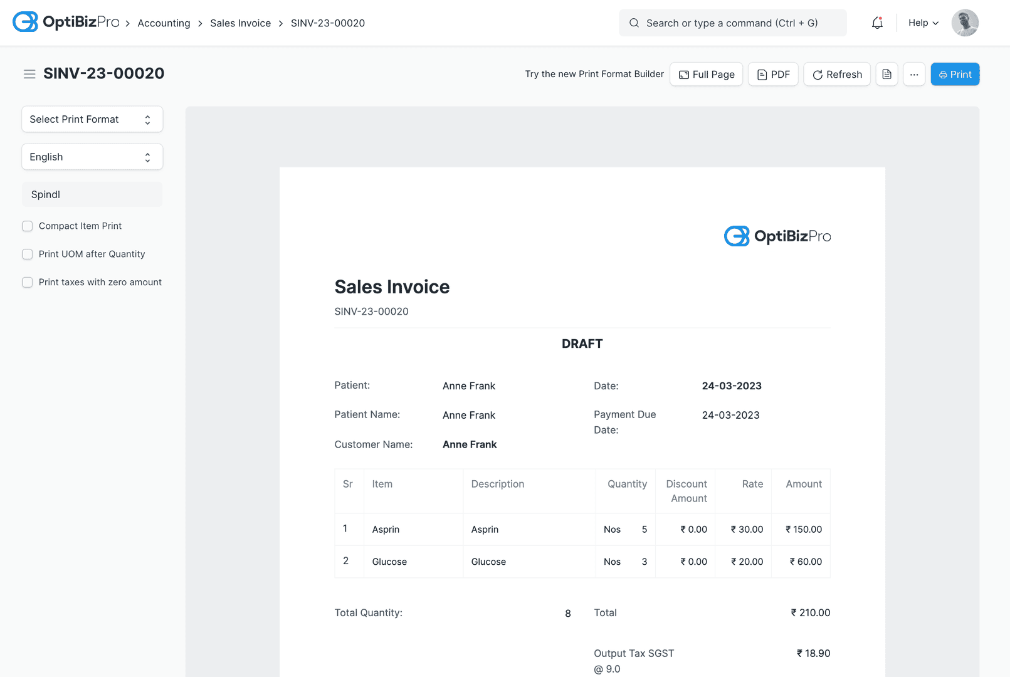The image size is (1010, 677).
Task: Enable Compact Item Print
Action: point(28,226)
